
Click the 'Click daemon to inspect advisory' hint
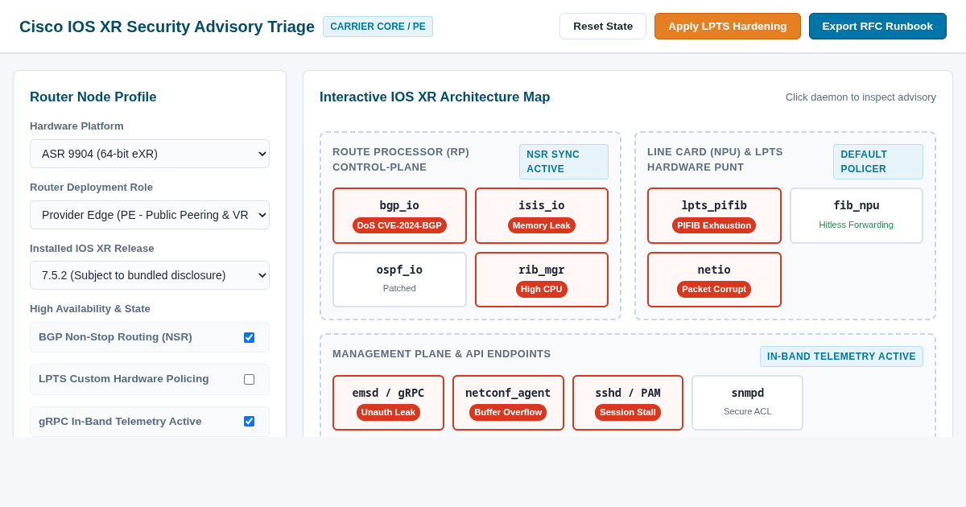click(861, 97)
